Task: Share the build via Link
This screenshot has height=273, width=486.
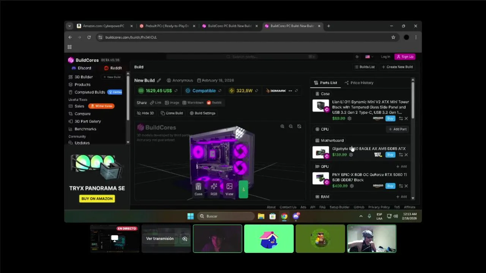Action: [156, 103]
